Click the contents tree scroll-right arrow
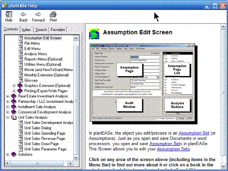 [70, 163]
